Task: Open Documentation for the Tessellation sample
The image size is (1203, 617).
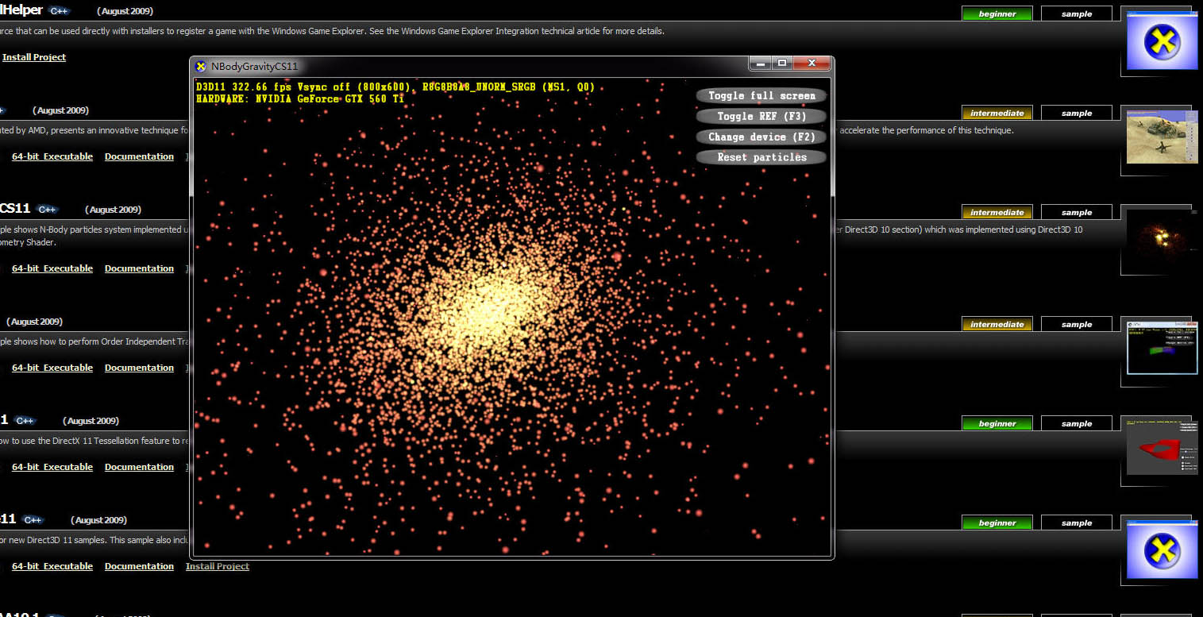Action: [139, 467]
